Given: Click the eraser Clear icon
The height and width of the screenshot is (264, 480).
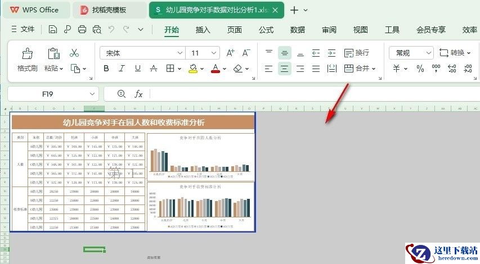Looking at the screenshot, I should [238, 69].
